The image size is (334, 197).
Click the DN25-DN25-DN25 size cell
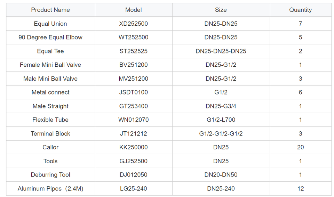point(221,51)
